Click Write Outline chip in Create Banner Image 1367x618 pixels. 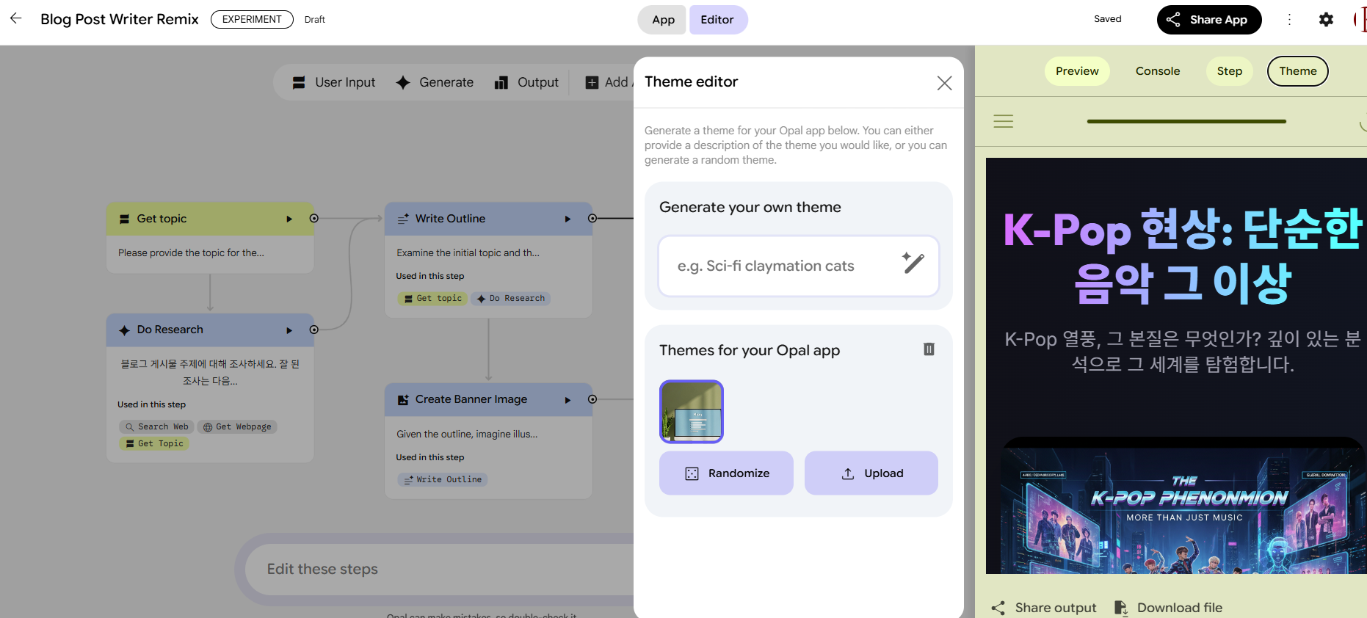pyautogui.click(x=443, y=479)
